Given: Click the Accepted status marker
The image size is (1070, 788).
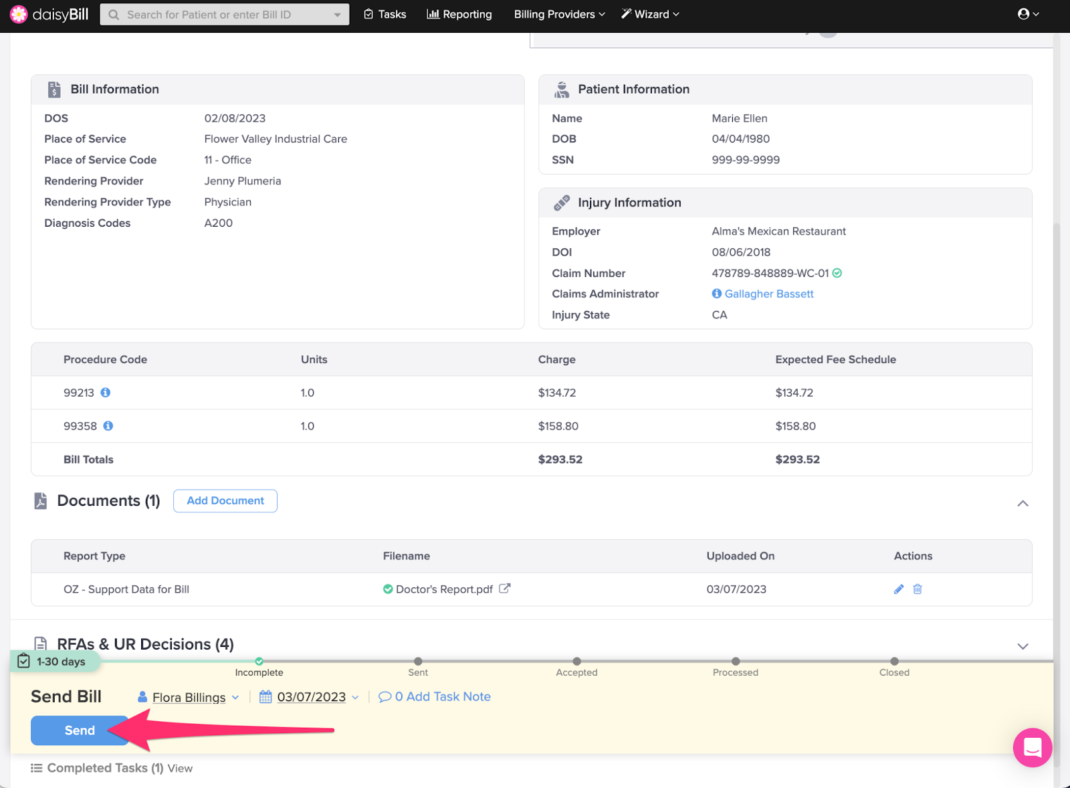Looking at the screenshot, I should [577, 662].
